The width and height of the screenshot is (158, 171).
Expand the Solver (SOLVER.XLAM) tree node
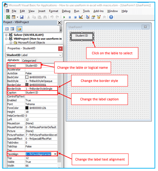[7, 35]
